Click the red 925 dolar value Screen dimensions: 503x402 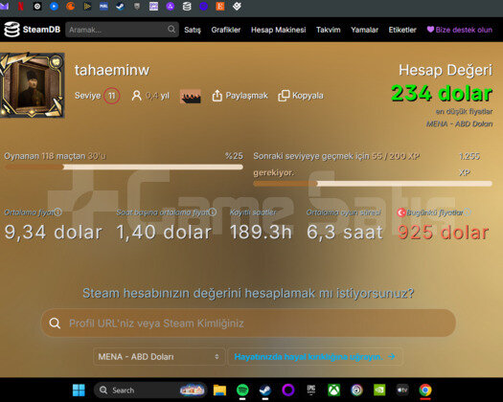443,232
